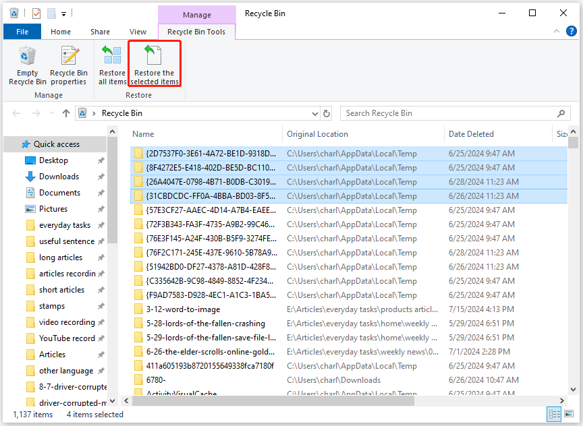Click folder icon of {F9AD7583-D928 row

tap(138, 295)
